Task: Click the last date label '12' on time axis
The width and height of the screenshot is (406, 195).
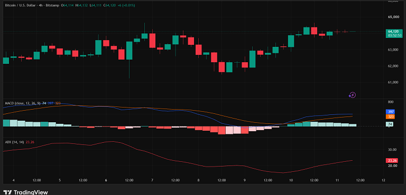Action: point(383,180)
